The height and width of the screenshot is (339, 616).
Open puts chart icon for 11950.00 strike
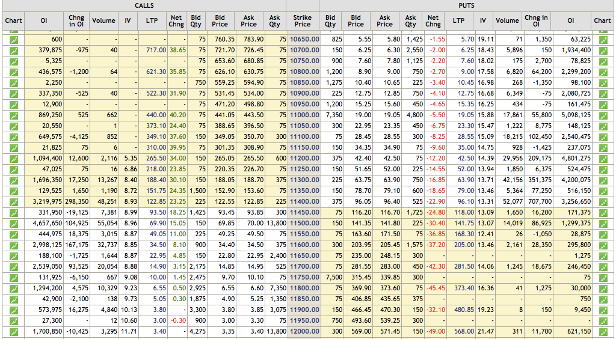[x=603, y=320]
